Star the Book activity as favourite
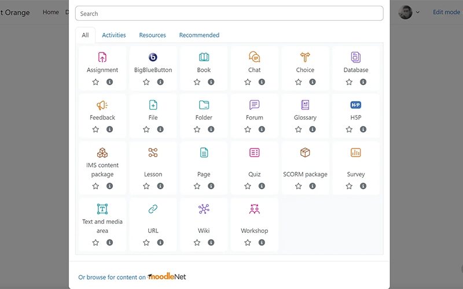The image size is (463, 289). [x=197, y=82]
